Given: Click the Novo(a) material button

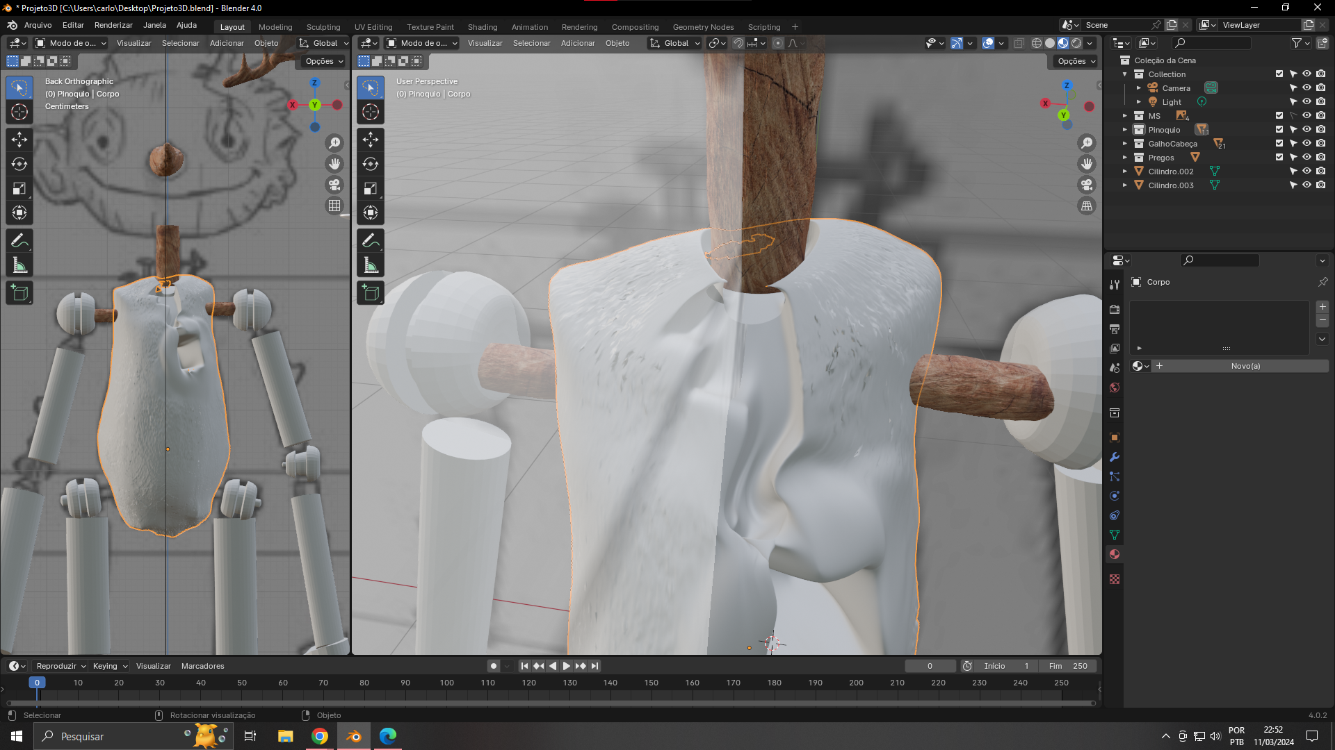Looking at the screenshot, I should [x=1245, y=366].
